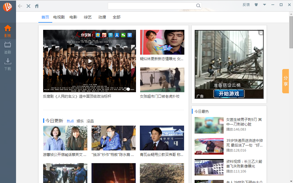Open the 反馈 feedback link
This screenshot has height=183, width=293.
tap(246, 5)
